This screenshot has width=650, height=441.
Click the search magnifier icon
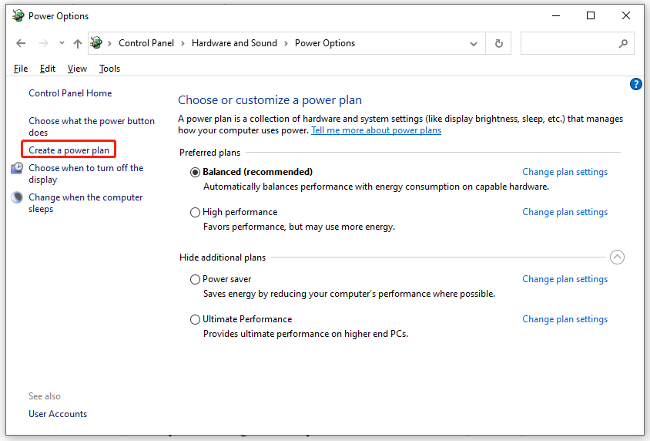coord(623,44)
